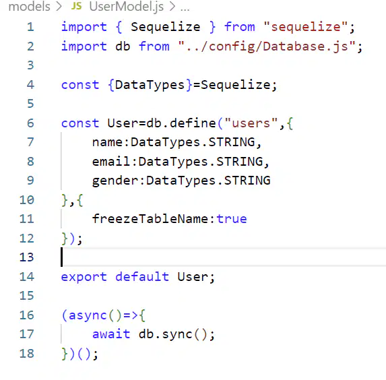Click the JS file icon in breadcrumb

coord(76,6)
